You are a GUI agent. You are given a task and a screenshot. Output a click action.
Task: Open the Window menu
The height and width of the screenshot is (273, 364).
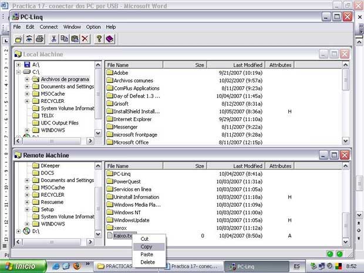72,27
